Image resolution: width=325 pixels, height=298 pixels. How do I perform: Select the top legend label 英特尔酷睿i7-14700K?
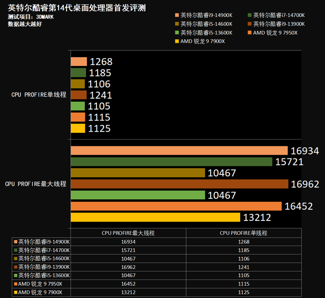tap(279, 15)
